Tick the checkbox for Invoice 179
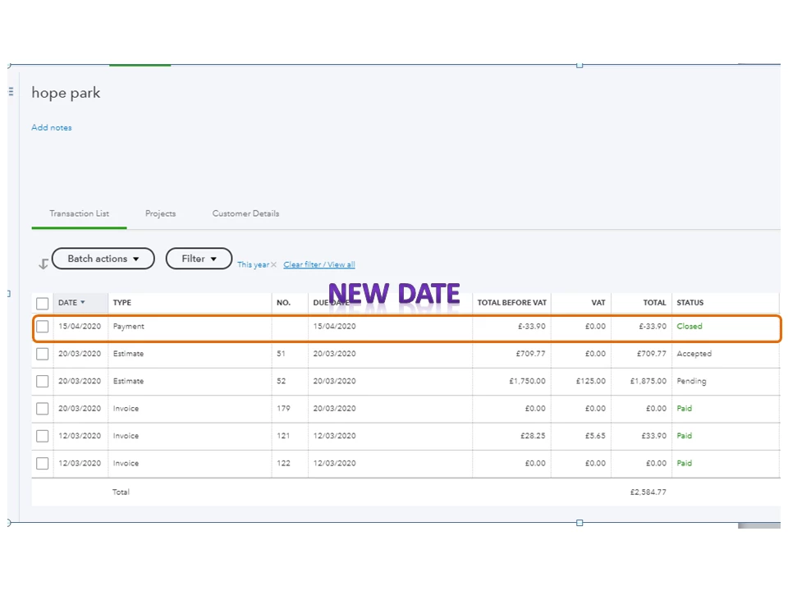 coord(42,409)
